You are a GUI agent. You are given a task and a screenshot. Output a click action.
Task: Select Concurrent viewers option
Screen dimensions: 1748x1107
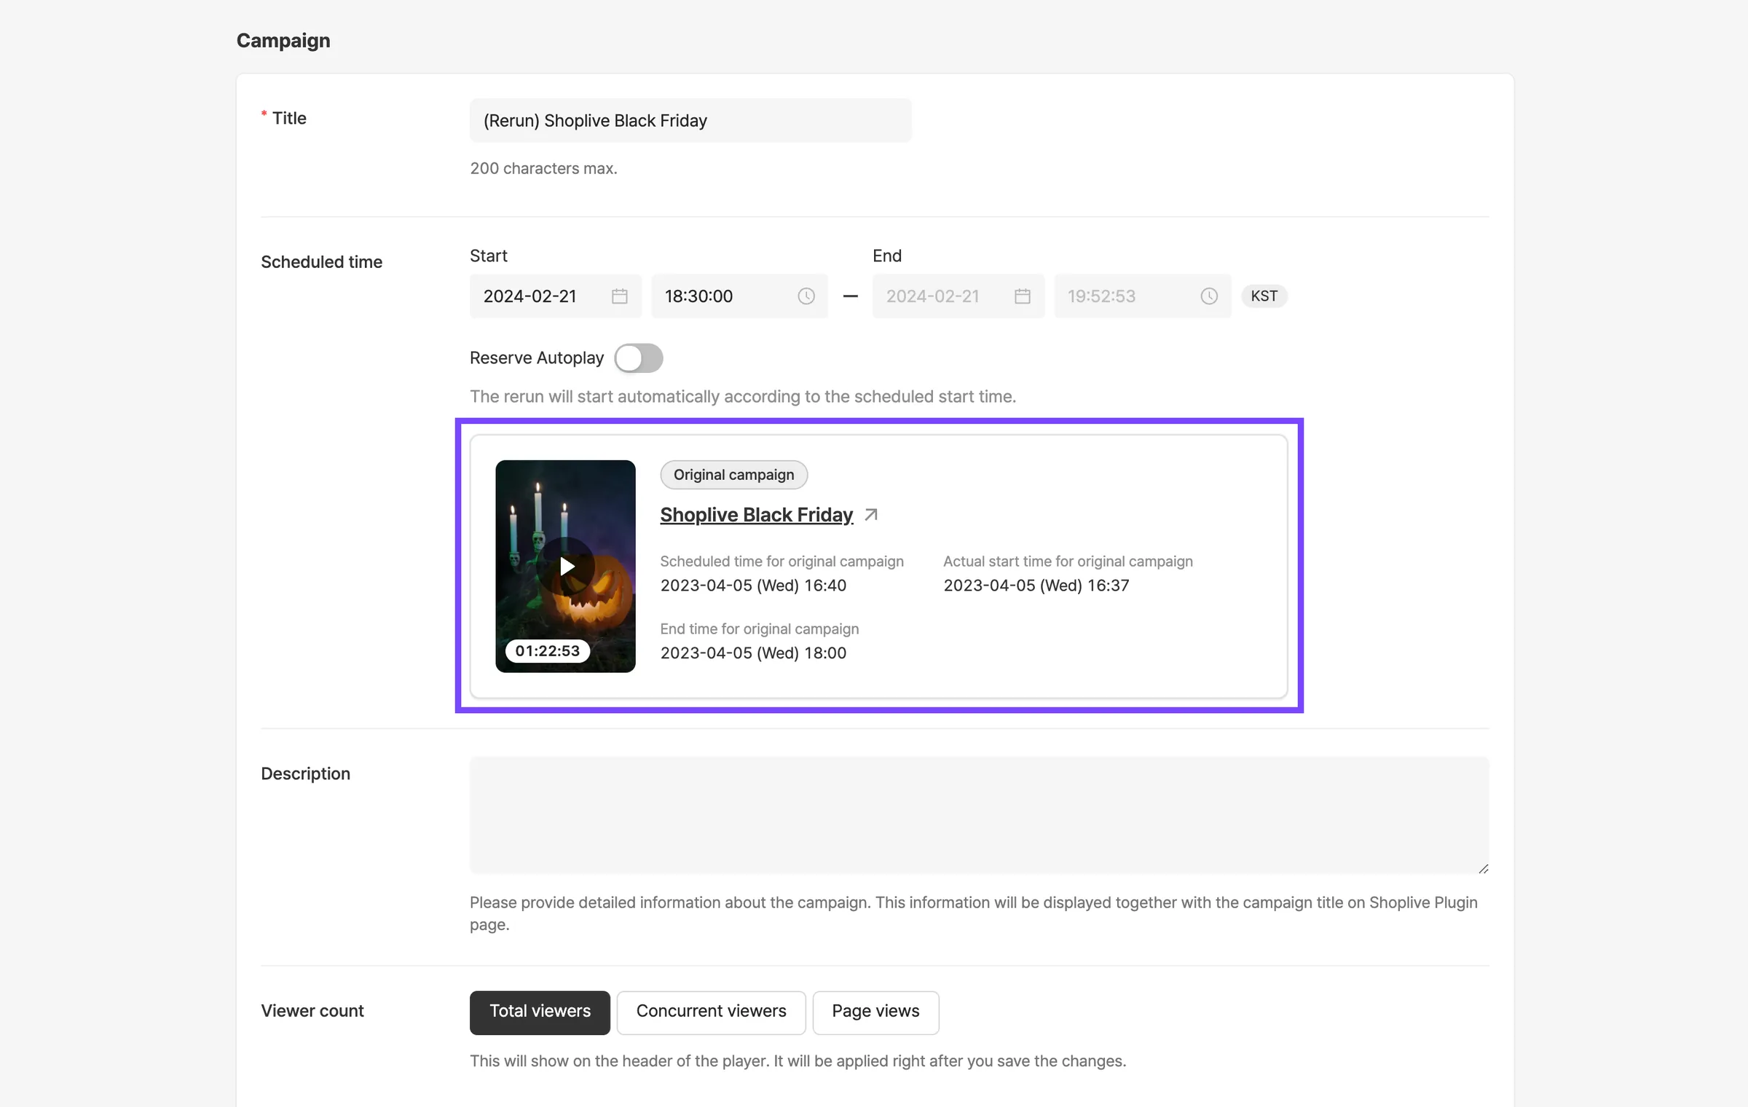point(711,1012)
